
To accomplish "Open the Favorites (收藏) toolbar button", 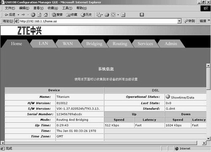I will (x=72, y=15).
